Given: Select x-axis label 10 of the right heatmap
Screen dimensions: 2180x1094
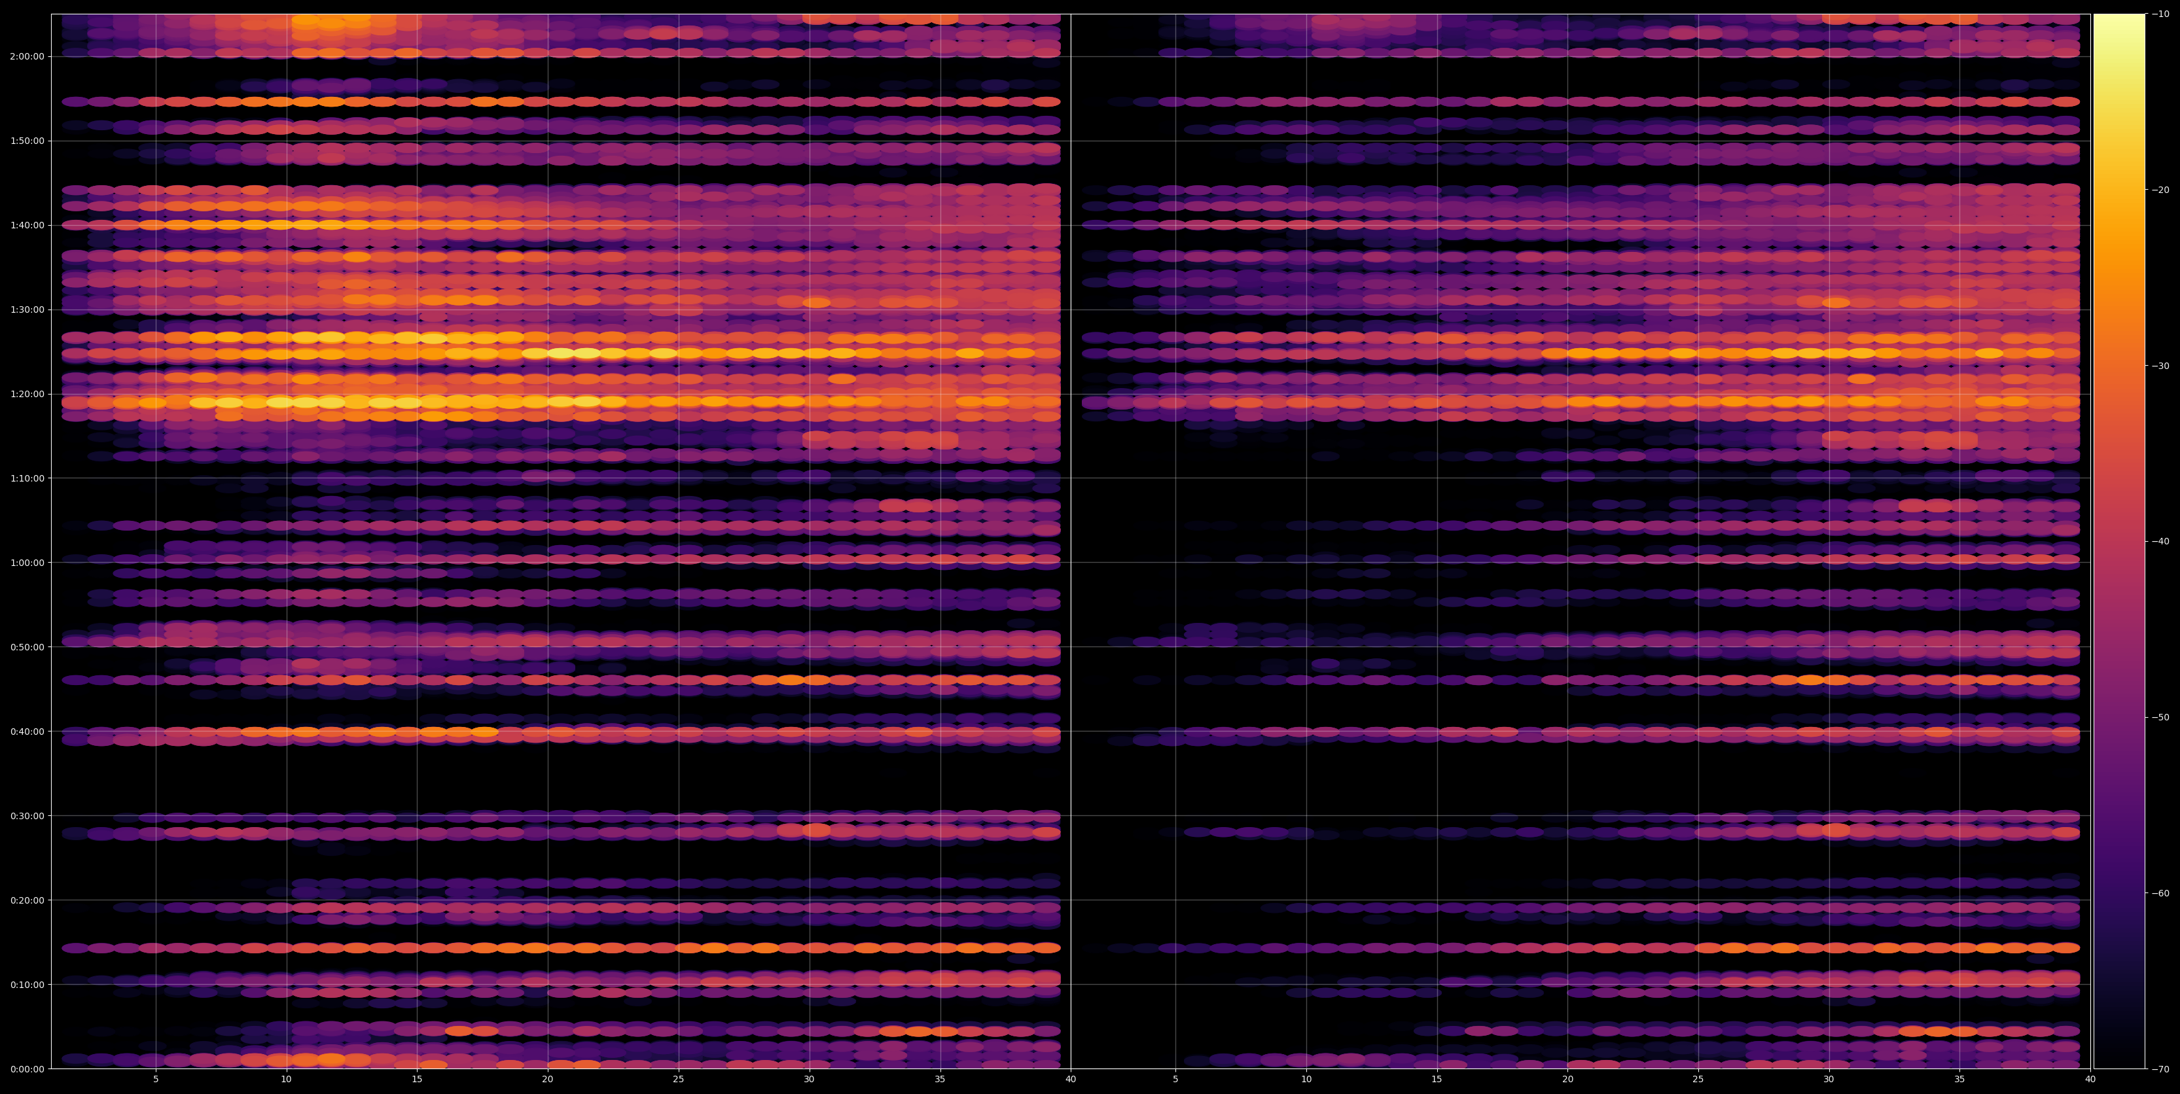Looking at the screenshot, I should [x=1306, y=1080].
